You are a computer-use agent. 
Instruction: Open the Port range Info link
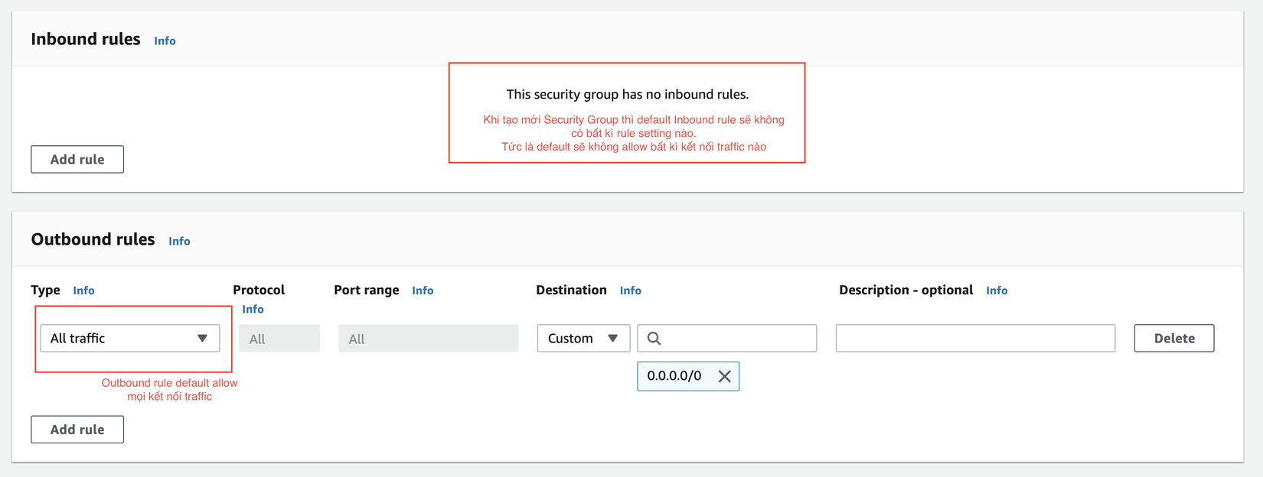click(423, 290)
